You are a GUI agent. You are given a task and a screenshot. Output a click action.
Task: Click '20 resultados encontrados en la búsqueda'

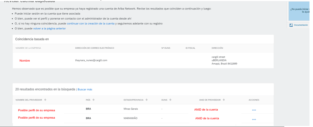point(45,89)
